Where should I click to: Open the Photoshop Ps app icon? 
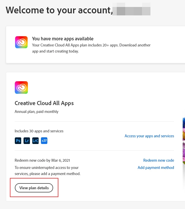pyautogui.click(x=18, y=140)
